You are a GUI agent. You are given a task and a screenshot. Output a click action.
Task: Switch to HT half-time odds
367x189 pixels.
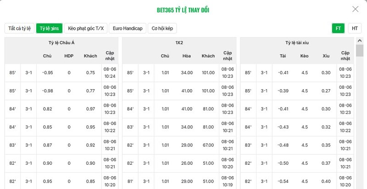355,28
